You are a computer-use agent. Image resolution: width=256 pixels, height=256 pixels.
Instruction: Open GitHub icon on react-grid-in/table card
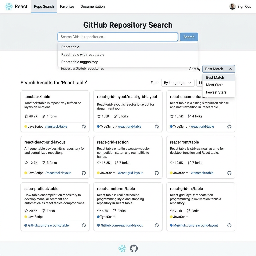tap(229, 225)
